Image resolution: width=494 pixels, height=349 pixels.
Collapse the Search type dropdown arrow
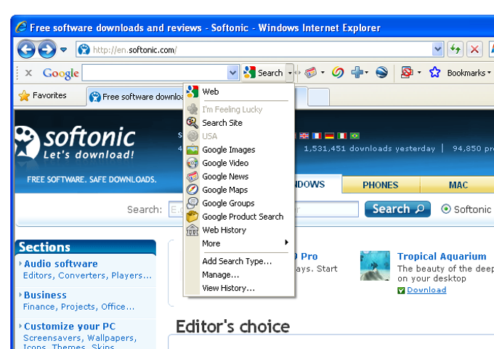290,73
